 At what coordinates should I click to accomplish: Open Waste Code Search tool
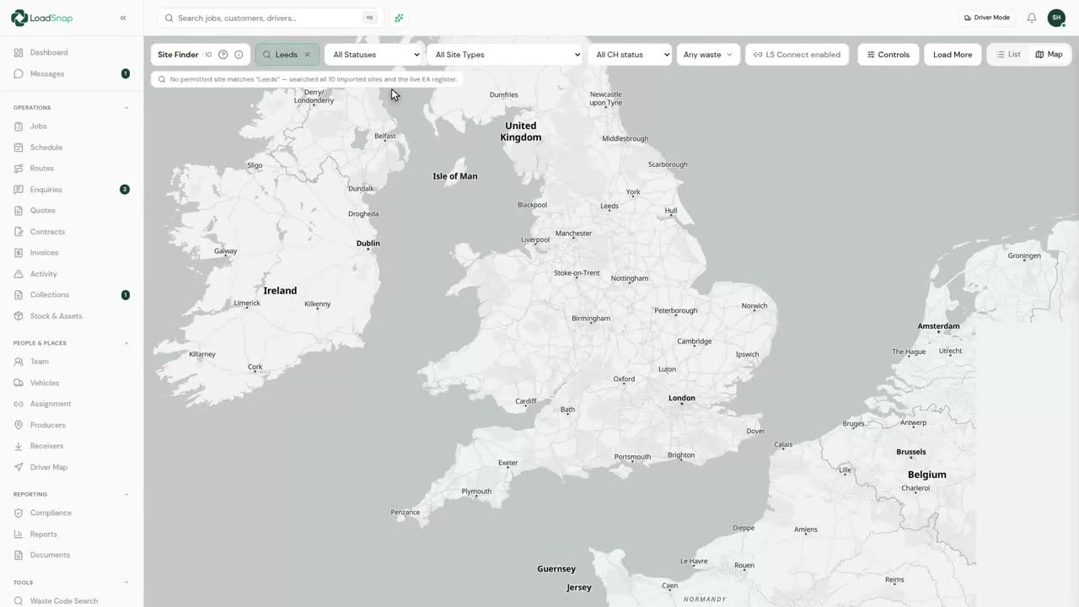72,601
